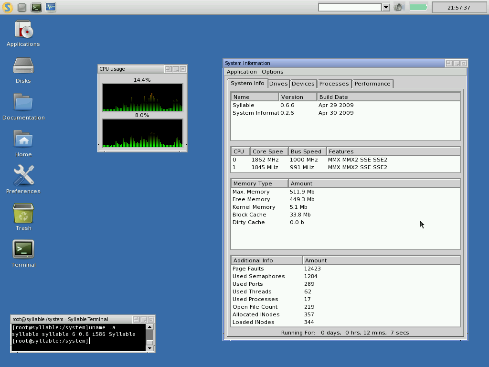Click the Terminal icon in top panel
This screenshot has height=367, width=489.
pos(36,7)
